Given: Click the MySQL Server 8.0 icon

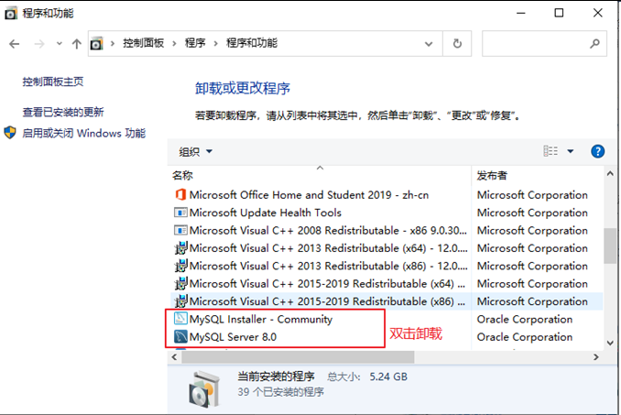Looking at the screenshot, I should [180, 336].
